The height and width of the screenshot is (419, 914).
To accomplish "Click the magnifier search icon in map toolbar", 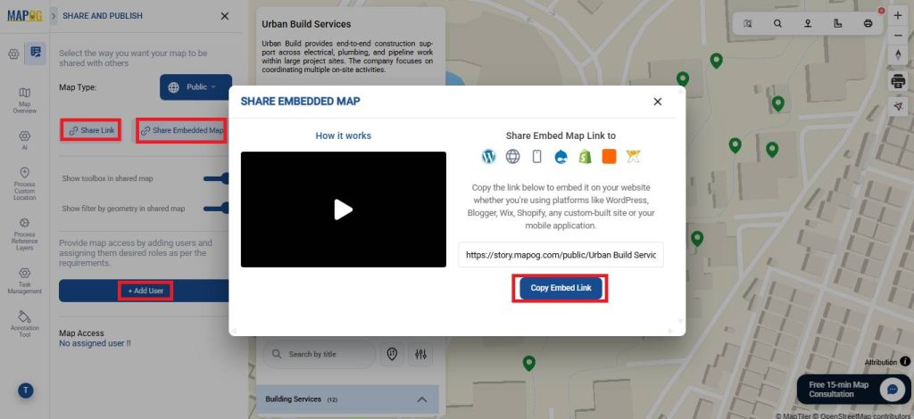I will coord(777,23).
